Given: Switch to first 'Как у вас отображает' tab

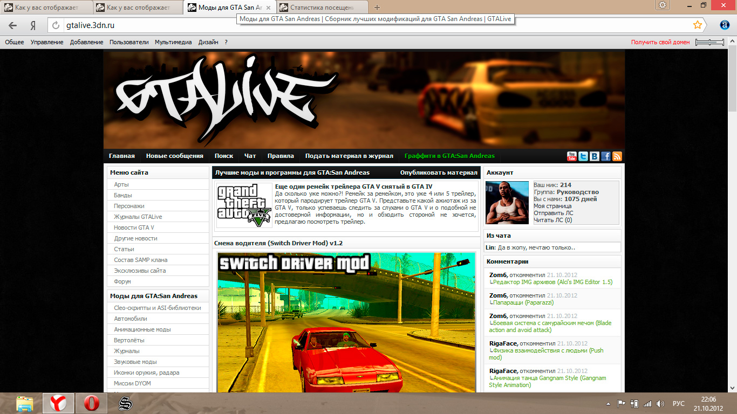Looking at the screenshot, I should [46, 8].
